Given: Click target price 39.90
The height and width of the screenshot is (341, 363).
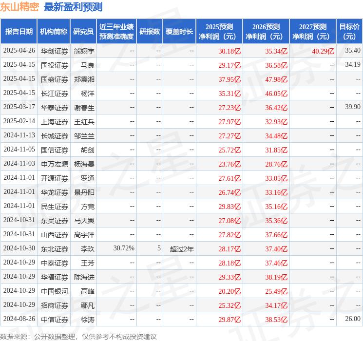Looking at the screenshot, I should coord(353,107).
